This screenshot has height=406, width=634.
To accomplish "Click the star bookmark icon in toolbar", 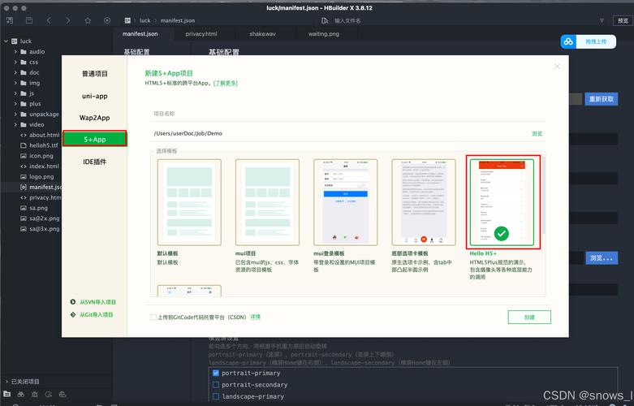I will (88, 20).
